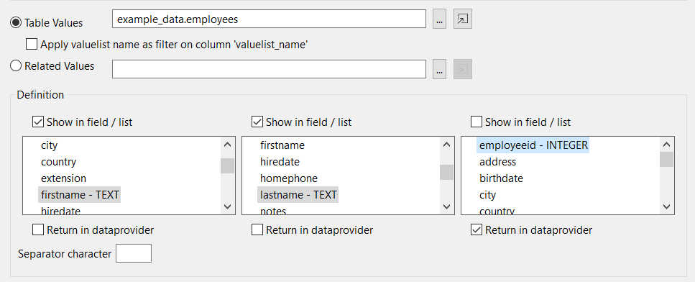Check first column Return in dataprovider
This screenshot has width=695, height=282.
click(x=38, y=229)
